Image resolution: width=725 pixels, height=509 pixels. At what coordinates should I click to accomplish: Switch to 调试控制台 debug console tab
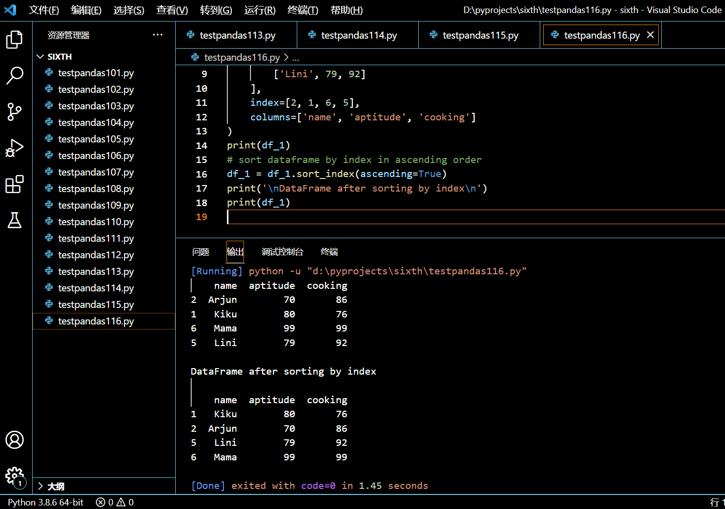pos(282,252)
